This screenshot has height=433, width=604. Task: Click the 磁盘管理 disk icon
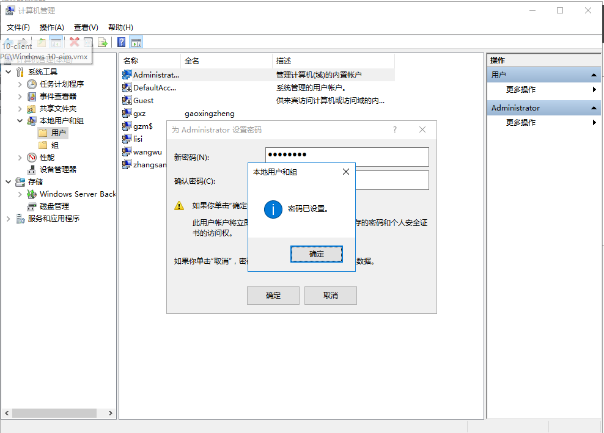click(x=32, y=206)
